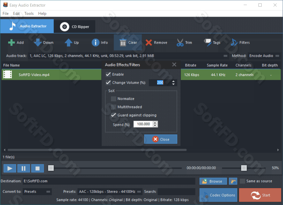283x205 pixels.
Task: Click the horizontal list scrollbar
Action: (x=97, y=150)
